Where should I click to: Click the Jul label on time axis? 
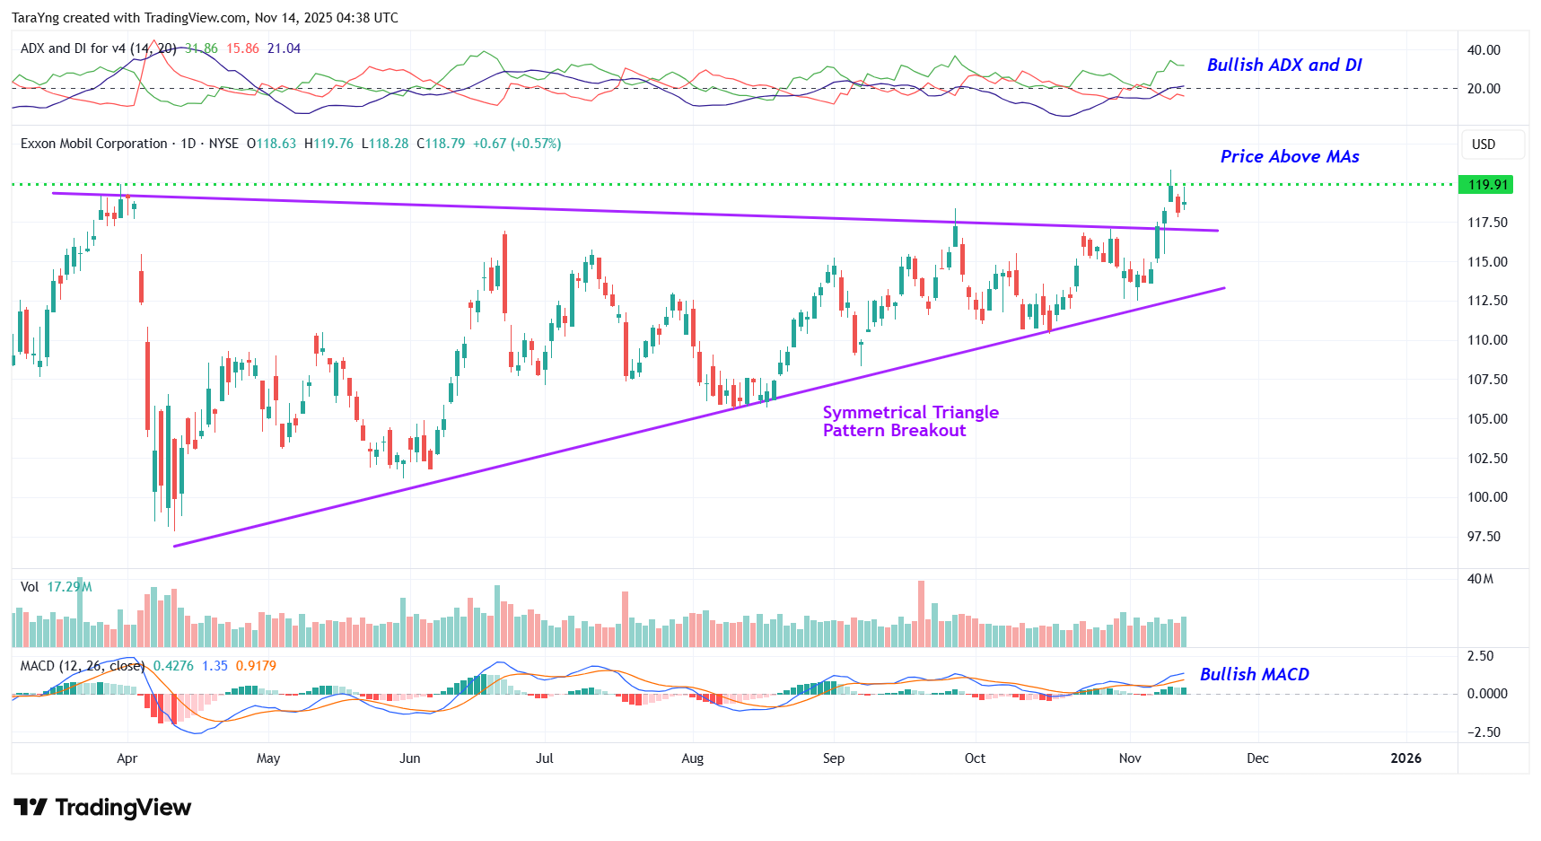coord(544,758)
